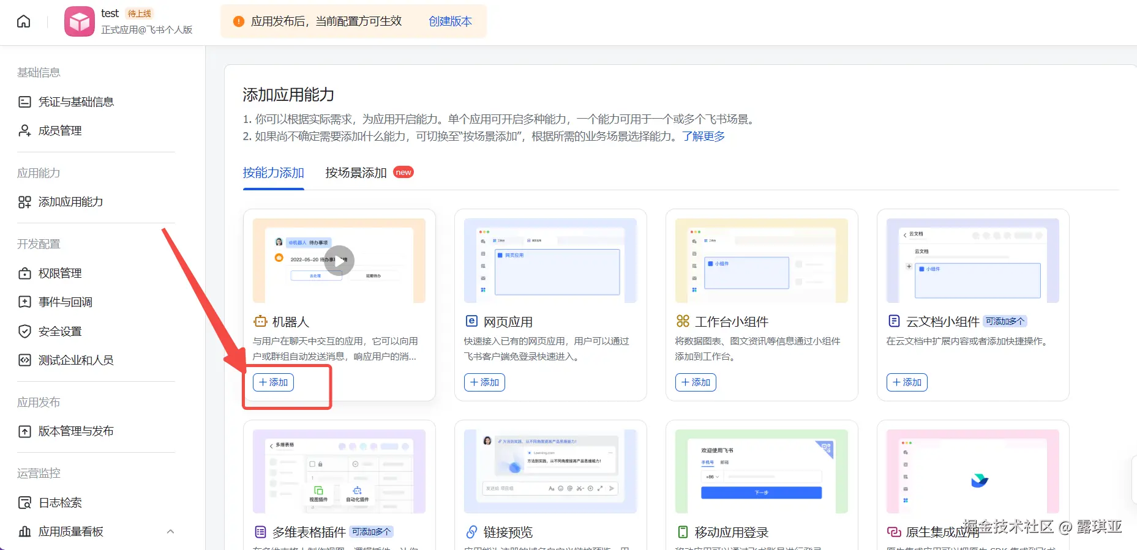Image resolution: width=1137 pixels, height=550 pixels.
Task: Add the 工作台小组件 capability
Action: click(x=696, y=382)
